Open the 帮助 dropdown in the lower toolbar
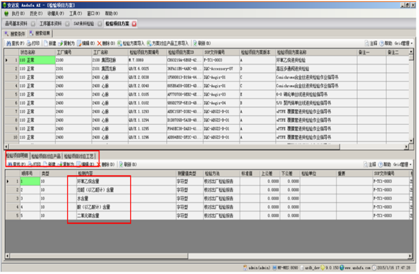 386,164
